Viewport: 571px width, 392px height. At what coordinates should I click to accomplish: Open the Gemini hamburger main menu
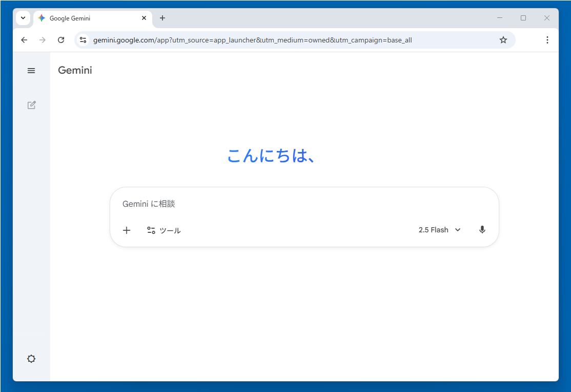click(31, 71)
